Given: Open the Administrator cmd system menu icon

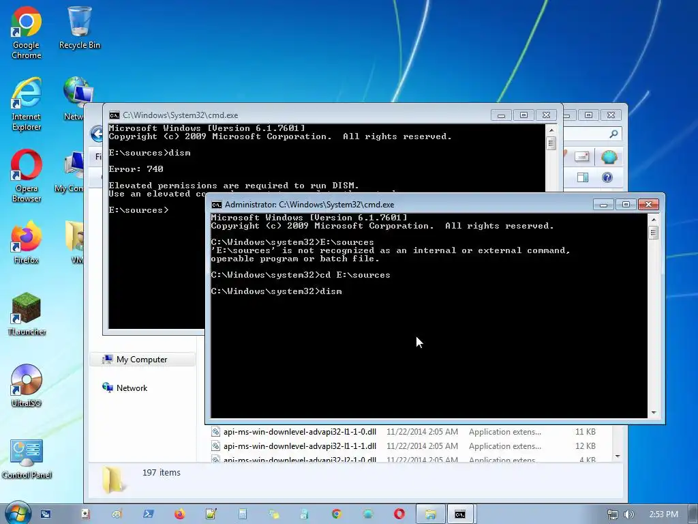Looking at the screenshot, I should tap(217, 205).
